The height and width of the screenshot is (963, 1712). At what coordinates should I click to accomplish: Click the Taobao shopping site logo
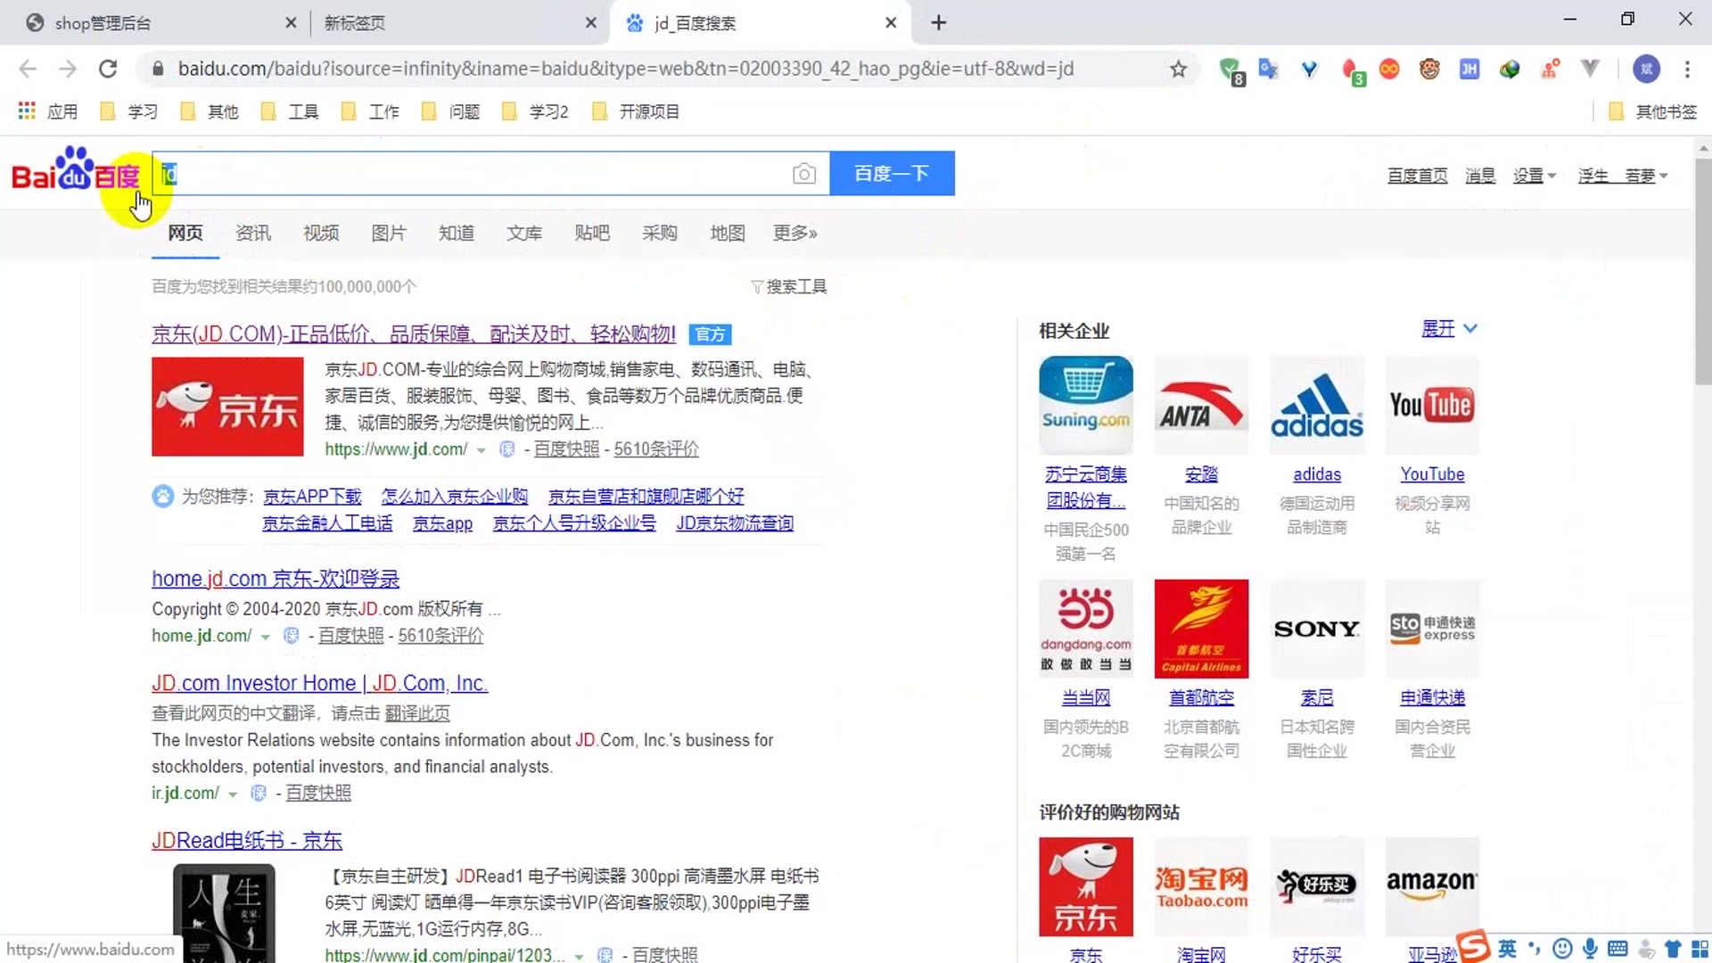point(1201,886)
